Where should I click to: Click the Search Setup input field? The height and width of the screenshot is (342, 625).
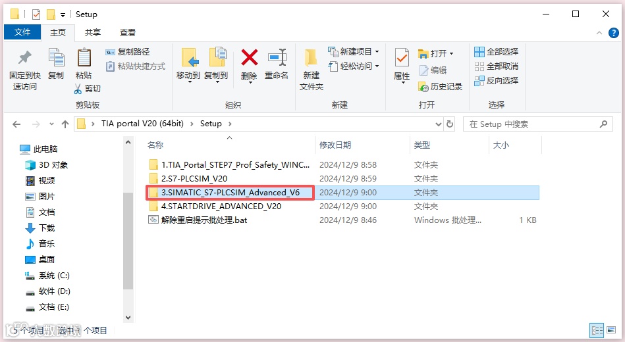[534, 124]
